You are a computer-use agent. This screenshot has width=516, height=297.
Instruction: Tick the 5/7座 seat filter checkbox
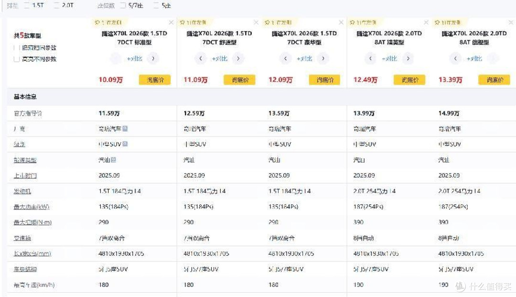tap(123, 5)
